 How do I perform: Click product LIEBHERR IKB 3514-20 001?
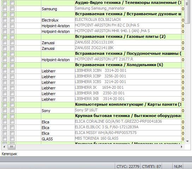pos(100,99)
